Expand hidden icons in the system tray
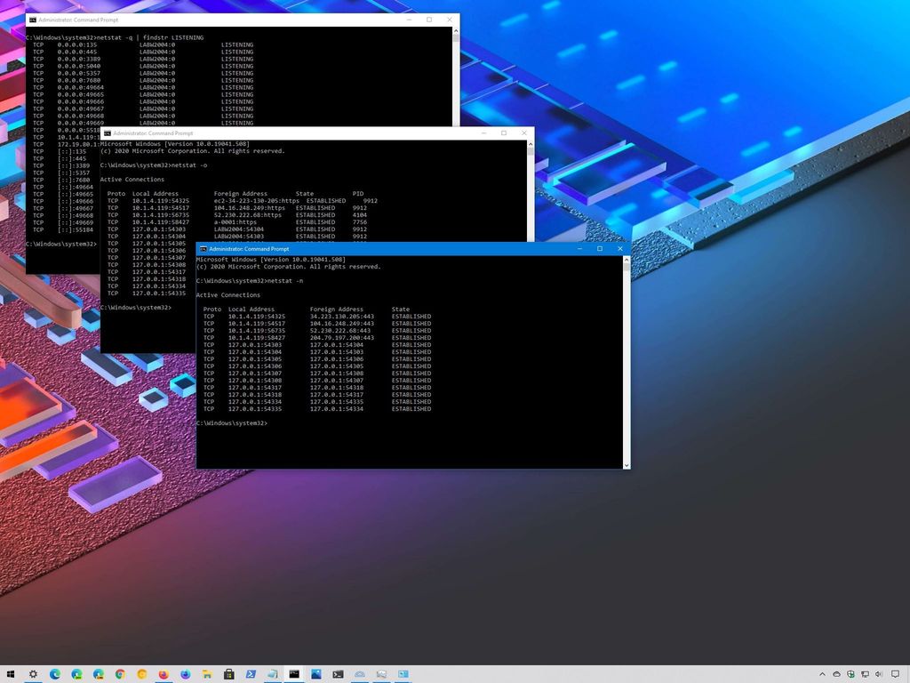Viewport: 910px width, 683px height. pyautogui.click(x=822, y=674)
